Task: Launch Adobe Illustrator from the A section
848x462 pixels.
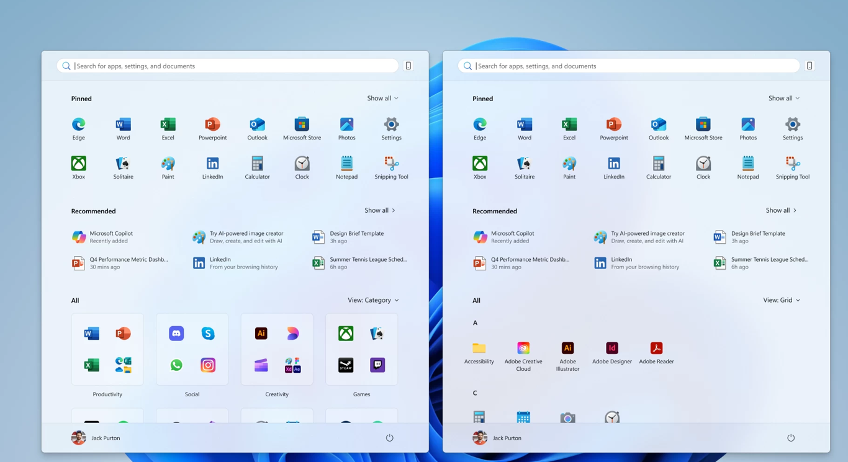Action: point(567,349)
